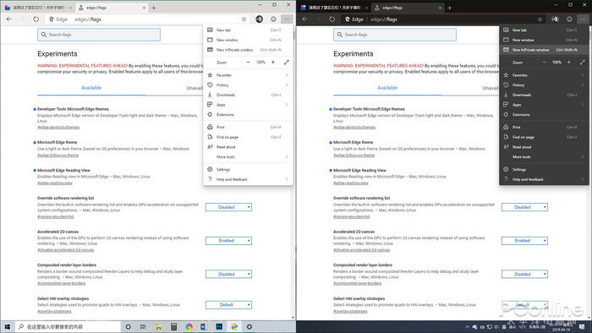Select 'Print' in the light menu
The image size is (592, 333).
click(248, 127)
